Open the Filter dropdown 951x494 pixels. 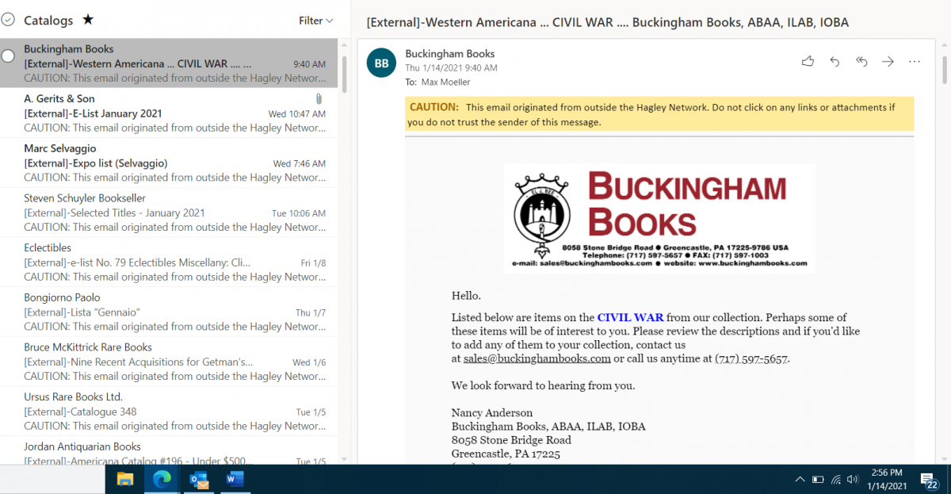315,21
